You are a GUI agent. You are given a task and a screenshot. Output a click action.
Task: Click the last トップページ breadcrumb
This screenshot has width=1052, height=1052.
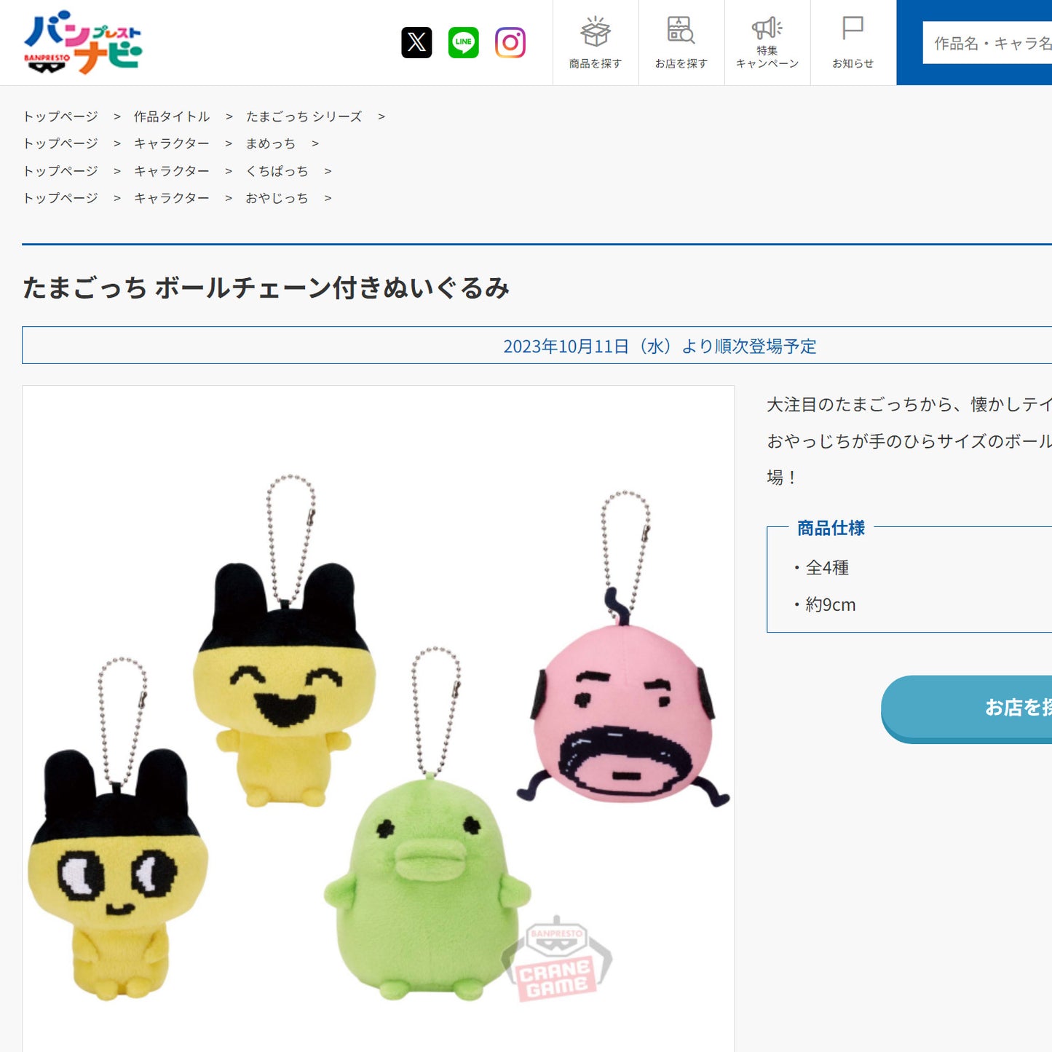click(x=60, y=198)
